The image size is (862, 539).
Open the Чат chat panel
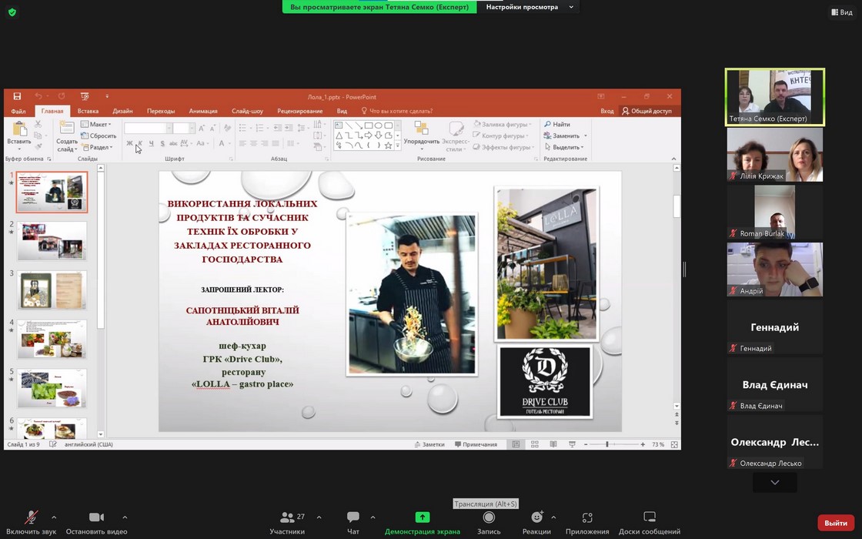click(353, 518)
